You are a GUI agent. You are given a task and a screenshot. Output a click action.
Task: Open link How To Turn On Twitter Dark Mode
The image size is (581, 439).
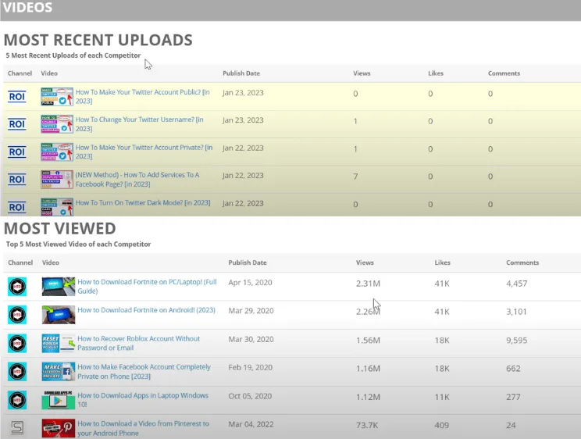click(143, 203)
